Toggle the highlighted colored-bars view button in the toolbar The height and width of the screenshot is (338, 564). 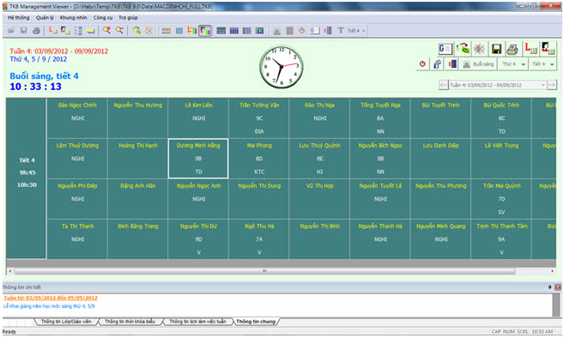click(x=204, y=31)
